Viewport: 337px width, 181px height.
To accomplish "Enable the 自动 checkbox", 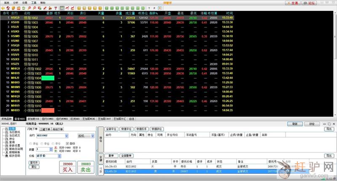I will pos(67,143).
